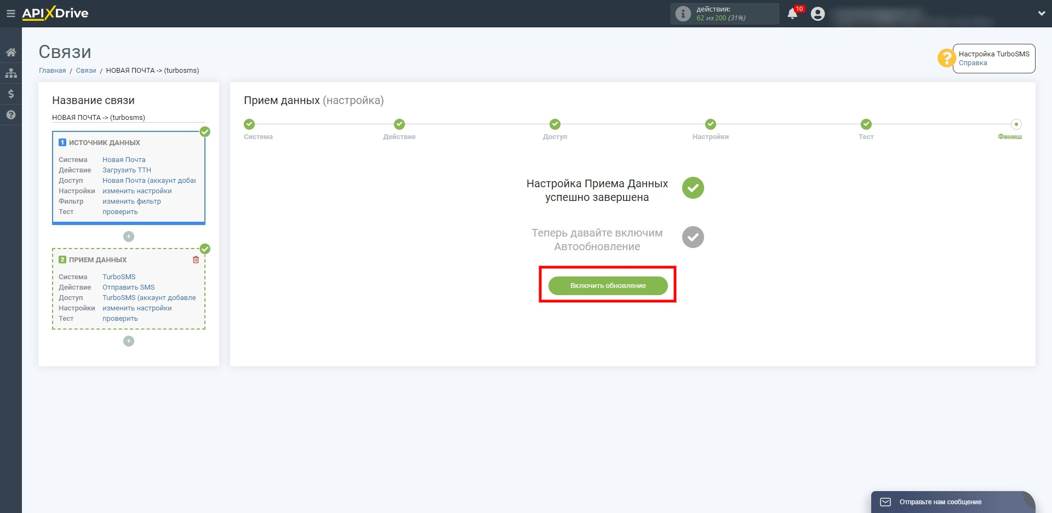Screen dimensions: 1052x513
Task: Click изменить фильтр link
Action: (x=131, y=201)
